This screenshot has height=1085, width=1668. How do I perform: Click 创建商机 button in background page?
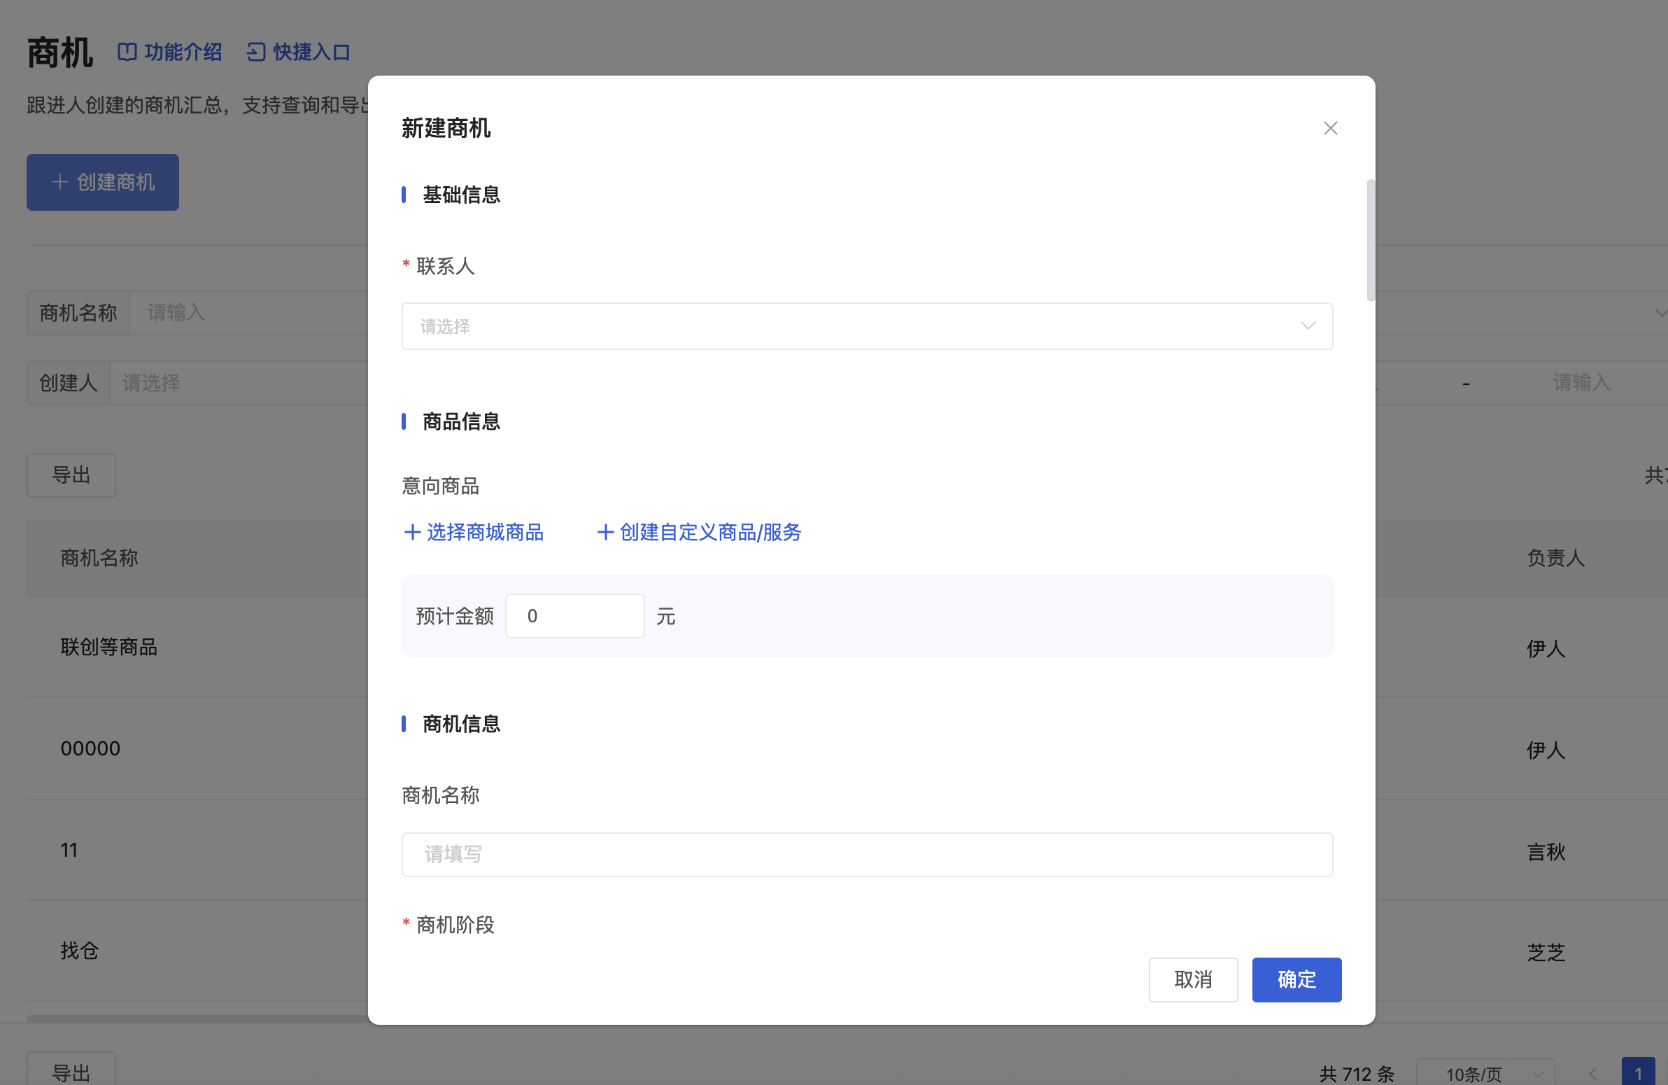102,183
